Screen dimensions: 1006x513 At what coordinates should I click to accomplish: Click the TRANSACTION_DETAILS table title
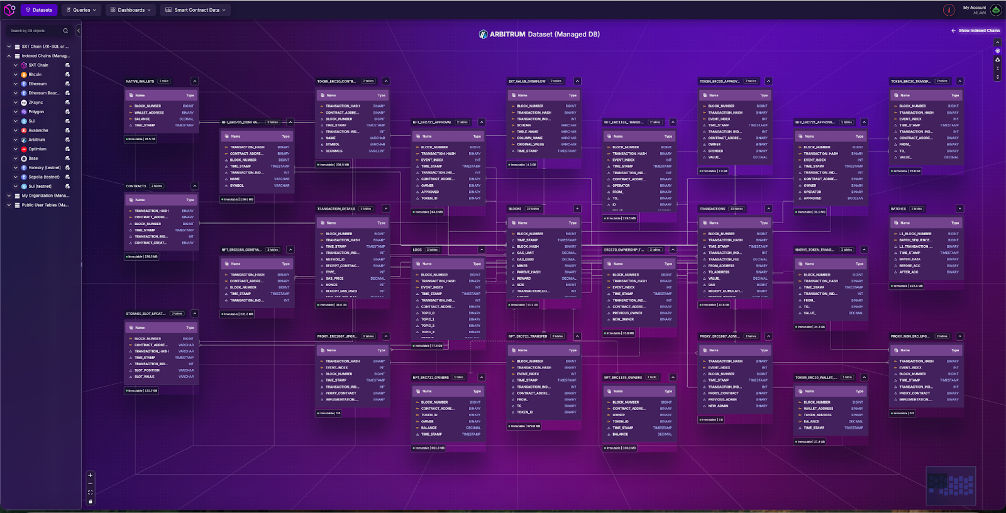click(336, 209)
